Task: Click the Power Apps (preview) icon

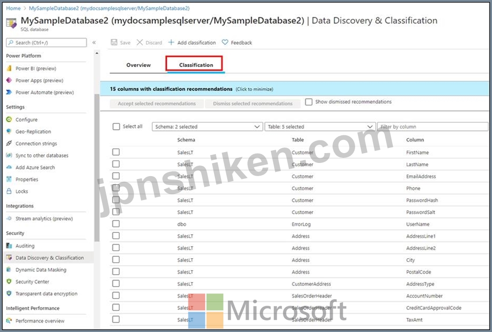Action: coord(9,80)
